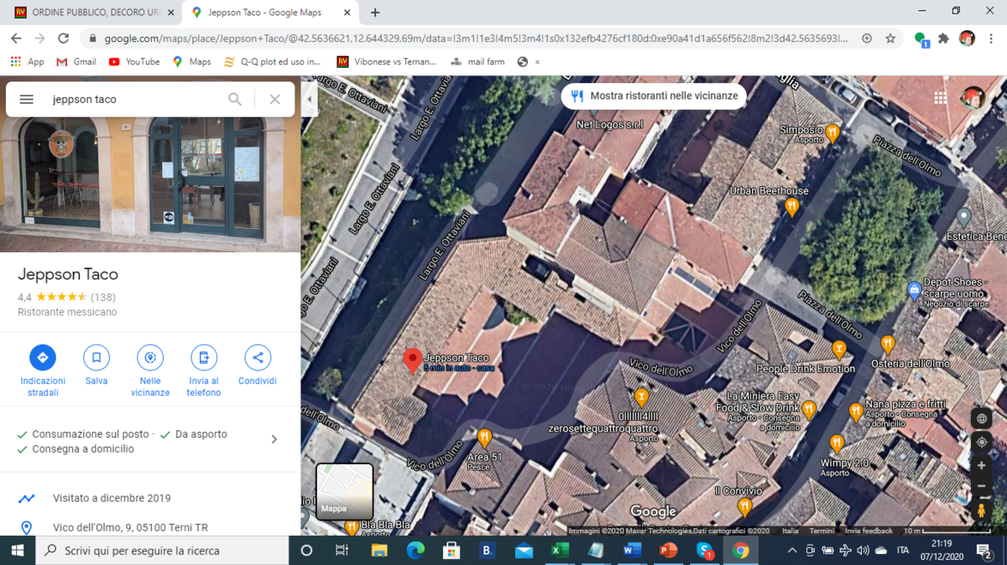Click 'Invia feedback' in map footer
The height and width of the screenshot is (565, 1007).
coord(869,531)
